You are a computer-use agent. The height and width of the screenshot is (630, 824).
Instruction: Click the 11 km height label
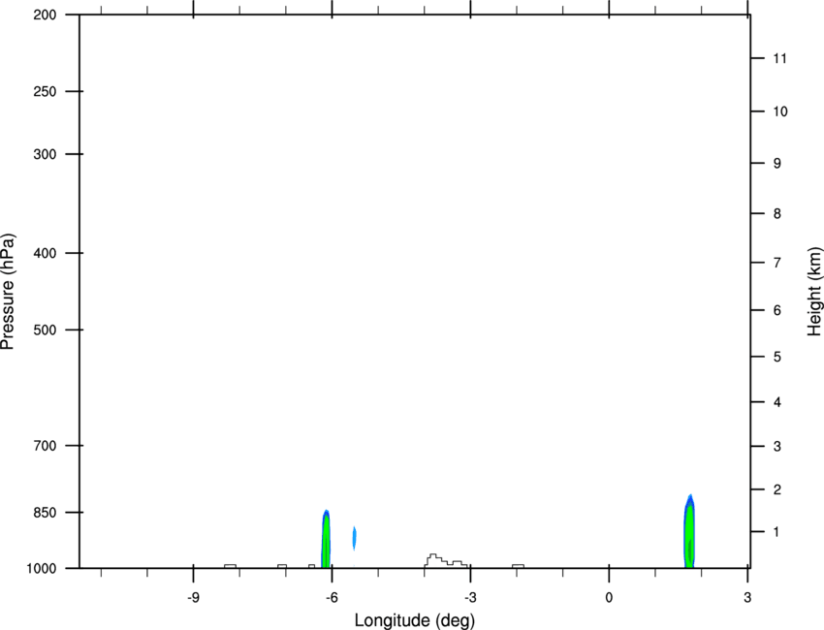pyautogui.click(x=779, y=58)
